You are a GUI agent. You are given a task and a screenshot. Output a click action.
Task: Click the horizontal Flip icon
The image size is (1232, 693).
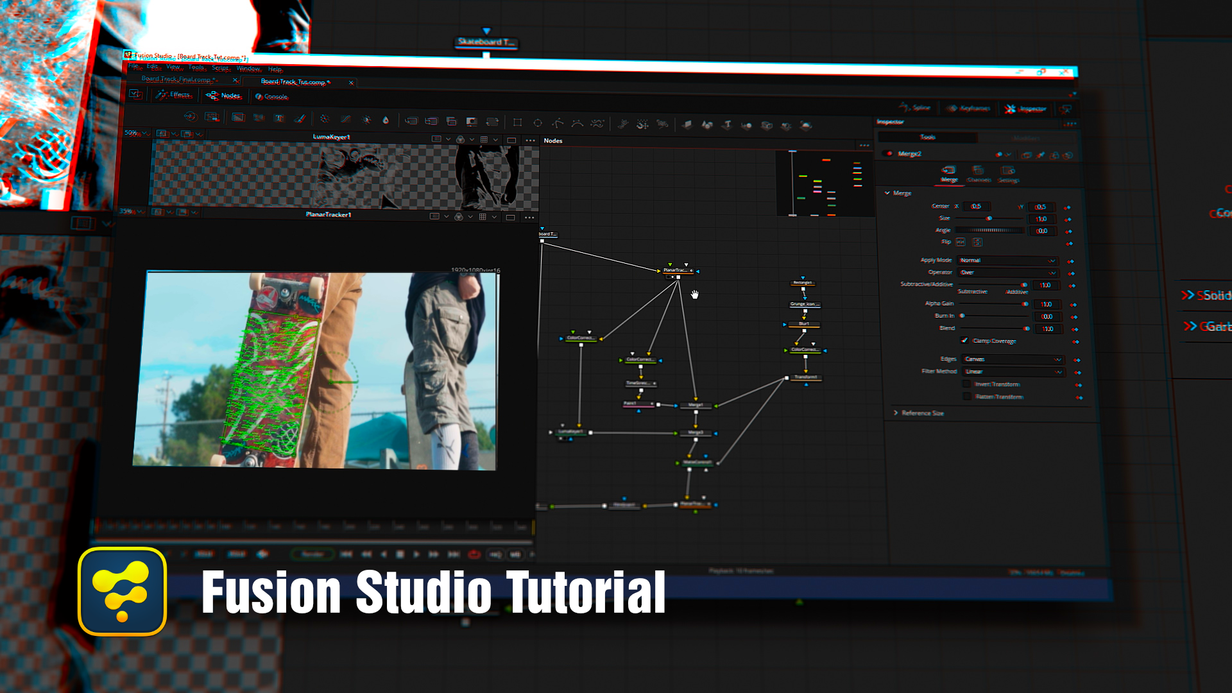(961, 242)
